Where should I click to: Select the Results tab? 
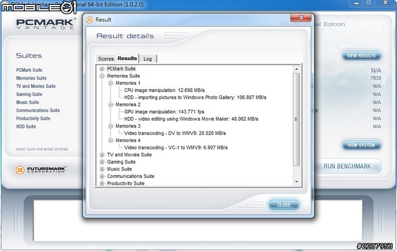[127, 58]
